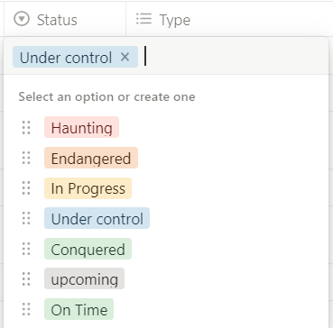Click the drag handle beside upcoming

click(x=26, y=279)
